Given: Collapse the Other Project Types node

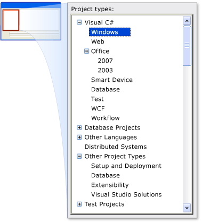Looking at the screenshot, I should (x=79, y=156).
